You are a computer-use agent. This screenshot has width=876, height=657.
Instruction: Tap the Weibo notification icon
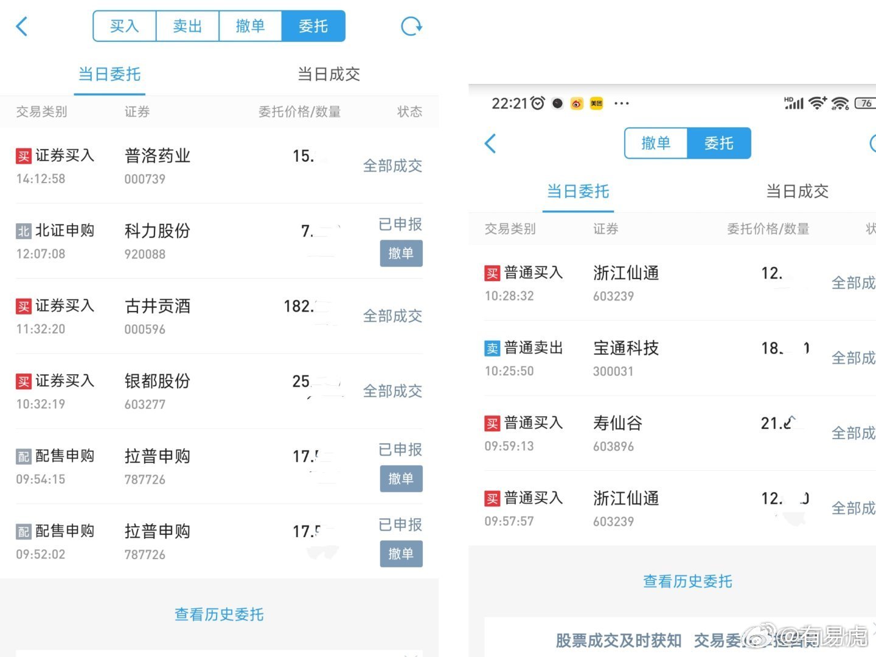tap(577, 103)
